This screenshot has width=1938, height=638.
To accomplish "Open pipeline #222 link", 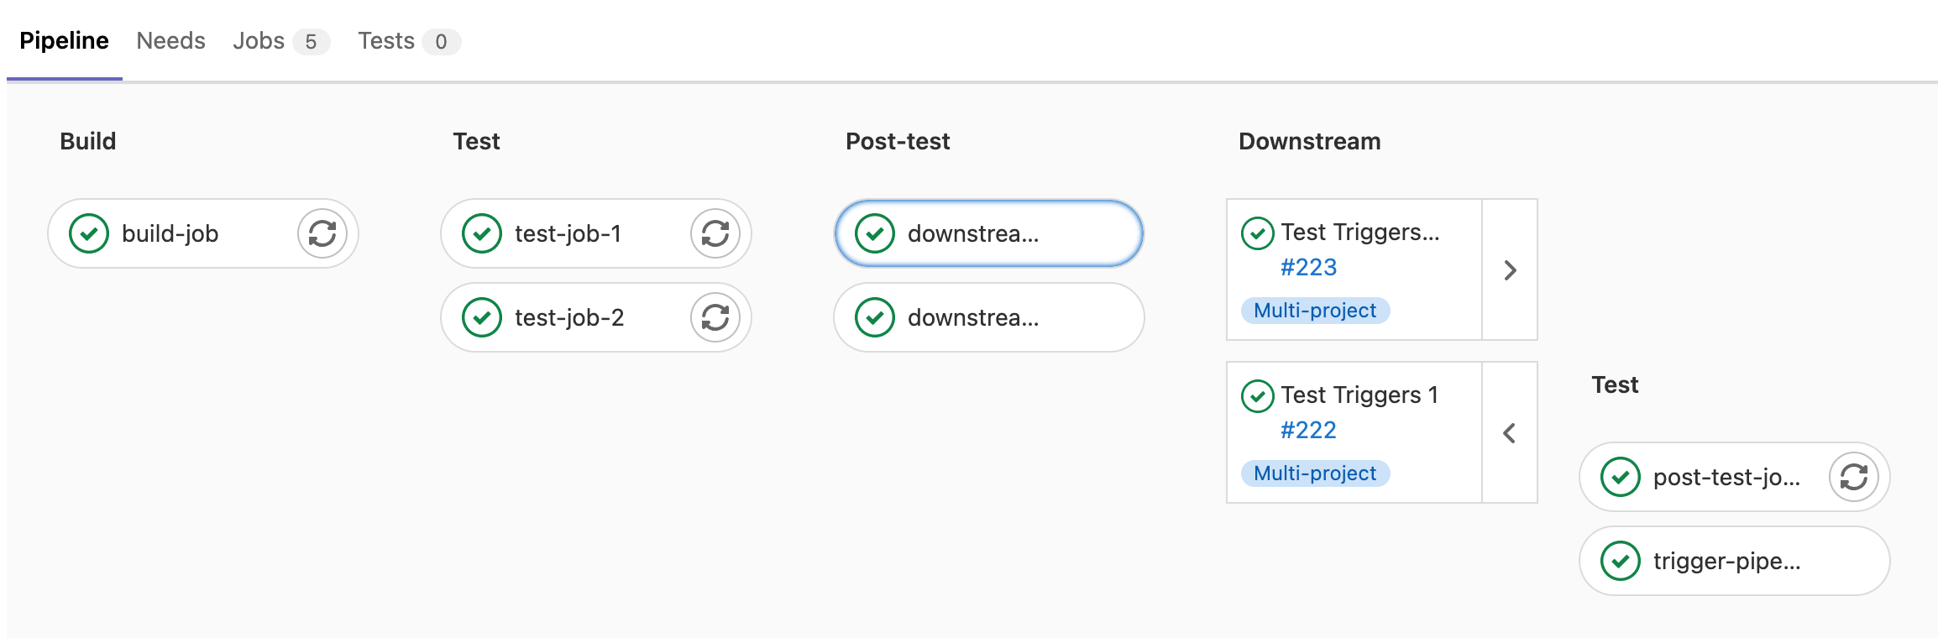I will pyautogui.click(x=1307, y=431).
